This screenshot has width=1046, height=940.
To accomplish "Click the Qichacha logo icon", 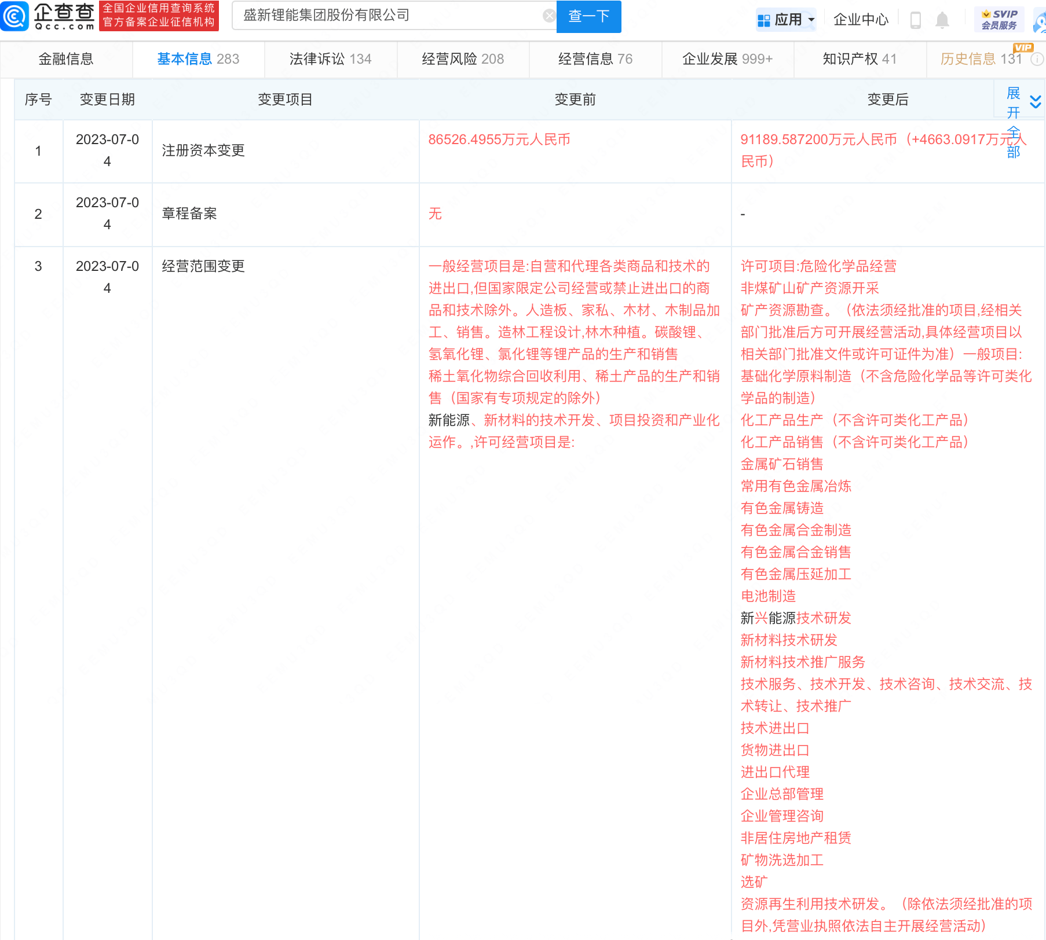I will 14,16.
